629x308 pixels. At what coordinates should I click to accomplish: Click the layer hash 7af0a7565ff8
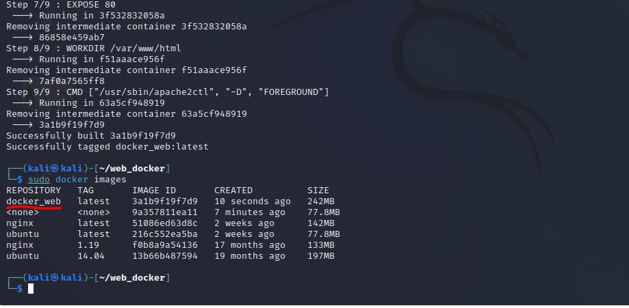(72, 81)
